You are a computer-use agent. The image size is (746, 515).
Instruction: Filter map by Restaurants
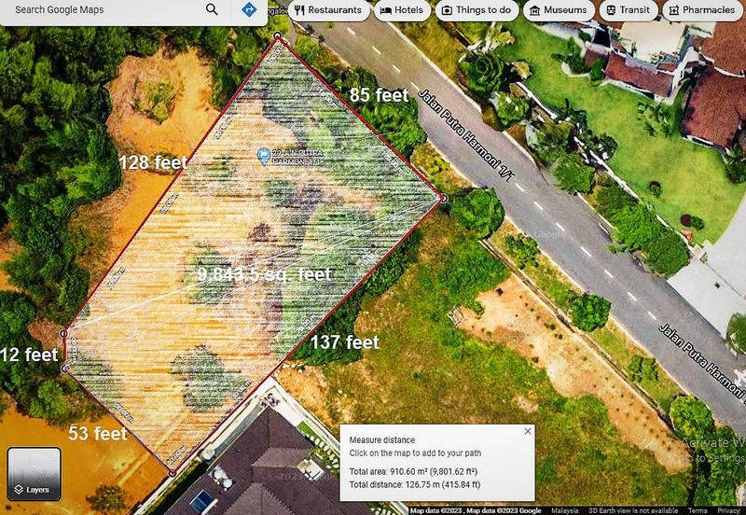point(326,10)
